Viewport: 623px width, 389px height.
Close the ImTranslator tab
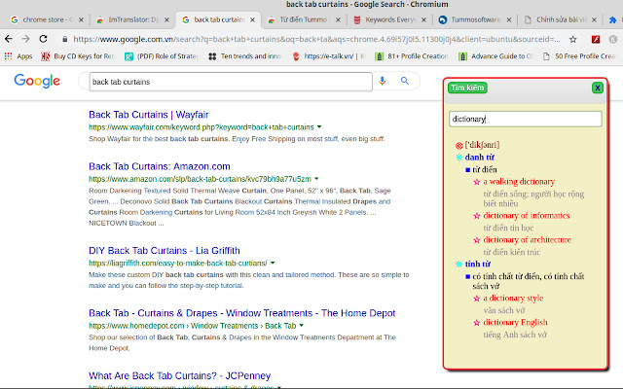coord(166,19)
